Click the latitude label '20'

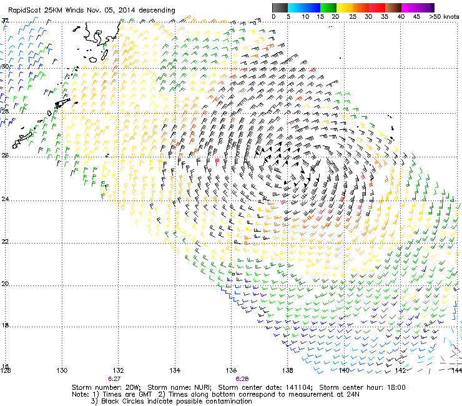(5, 284)
